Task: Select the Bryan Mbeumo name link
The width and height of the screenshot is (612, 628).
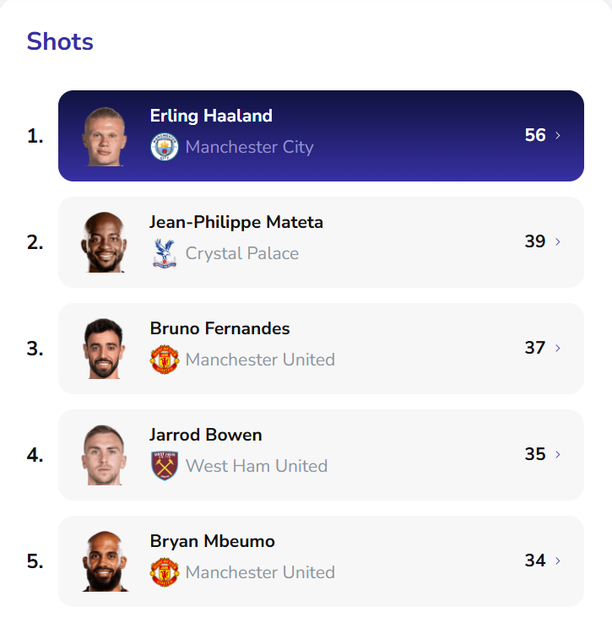Action: pyautogui.click(x=212, y=541)
